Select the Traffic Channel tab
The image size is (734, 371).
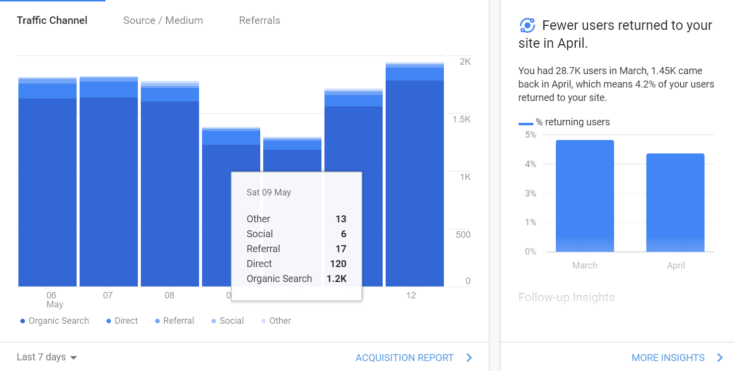[x=52, y=20]
